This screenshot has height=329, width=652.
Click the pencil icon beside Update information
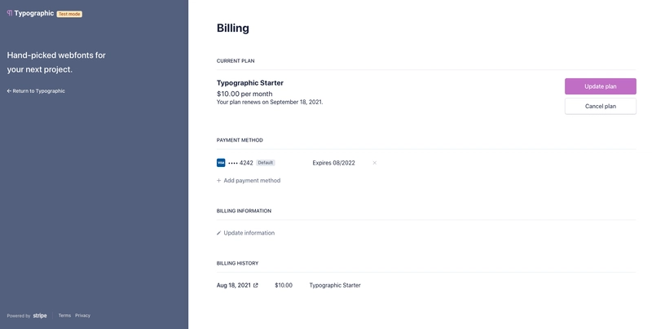point(218,233)
